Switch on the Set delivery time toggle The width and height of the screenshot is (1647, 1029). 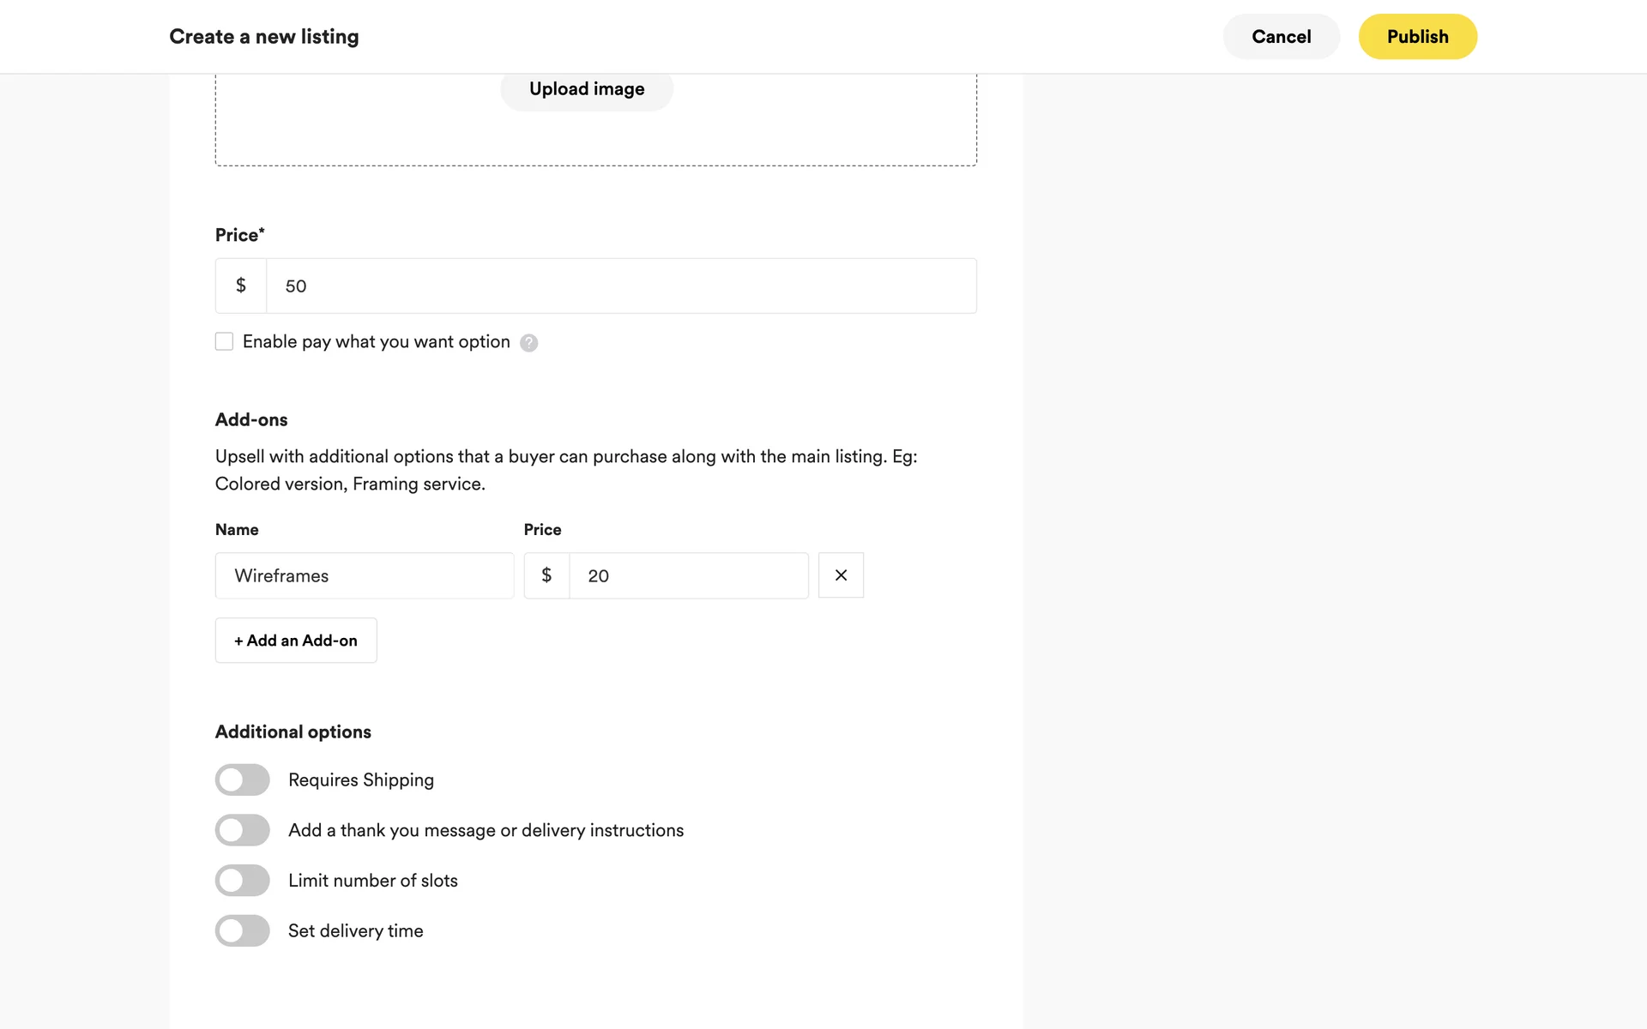(x=242, y=930)
